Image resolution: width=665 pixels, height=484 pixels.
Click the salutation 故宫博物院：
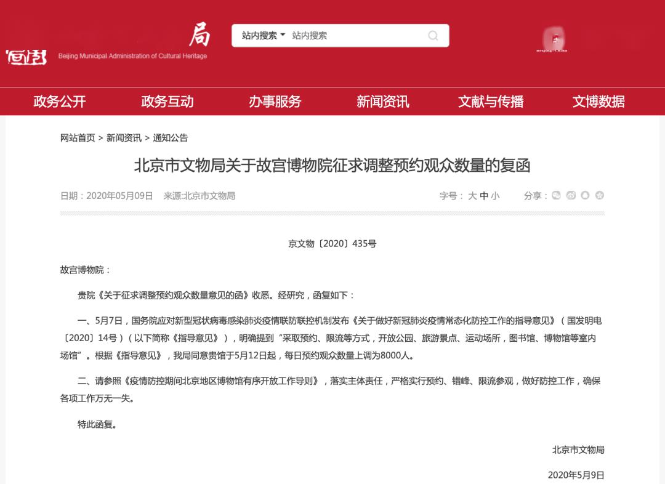(86, 270)
